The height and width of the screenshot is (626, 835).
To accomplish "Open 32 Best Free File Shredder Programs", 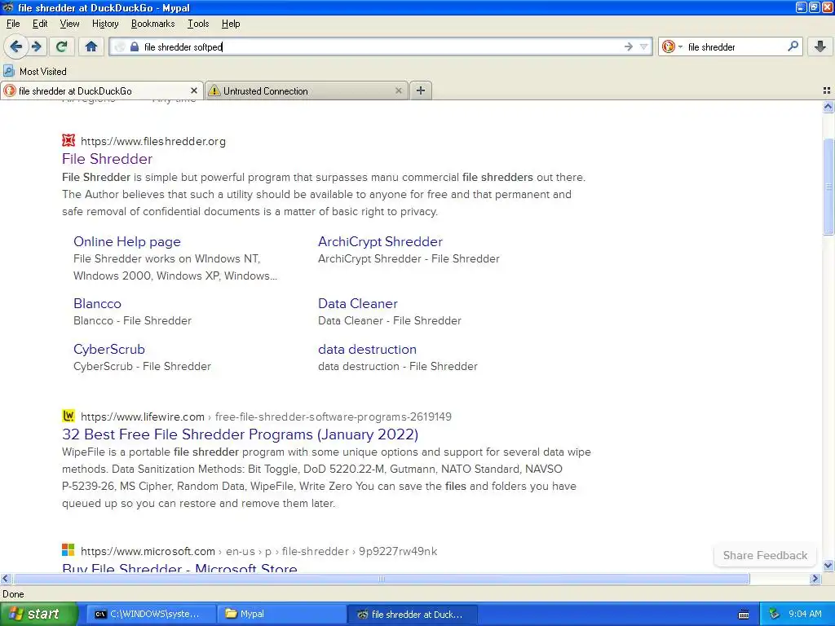I will (240, 434).
